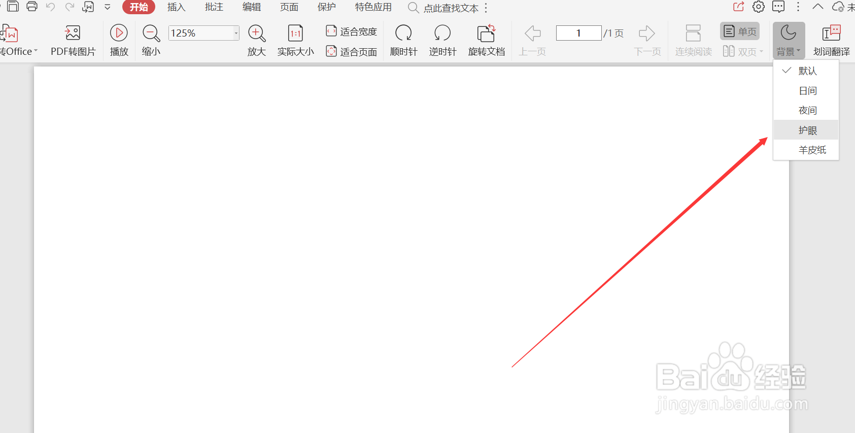Image resolution: width=855 pixels, height=433 pixels.
Task: Open the feedback chat icon
Action: click(x=778, y=7)
